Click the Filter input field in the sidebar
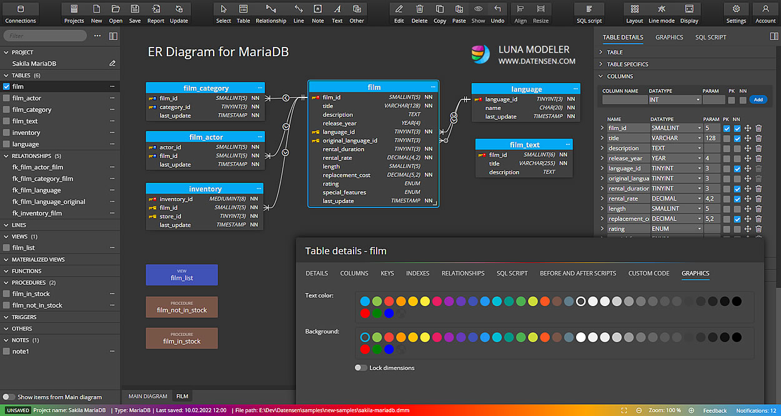 (44, 36)
